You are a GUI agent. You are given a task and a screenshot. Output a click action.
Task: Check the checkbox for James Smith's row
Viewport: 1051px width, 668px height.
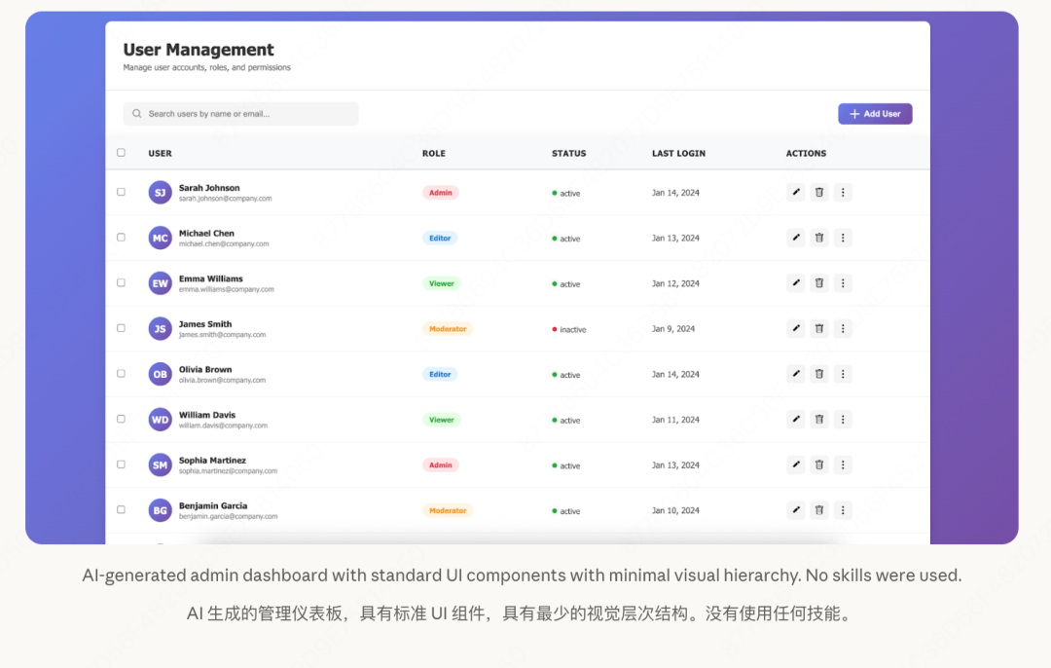click(121, 328)
